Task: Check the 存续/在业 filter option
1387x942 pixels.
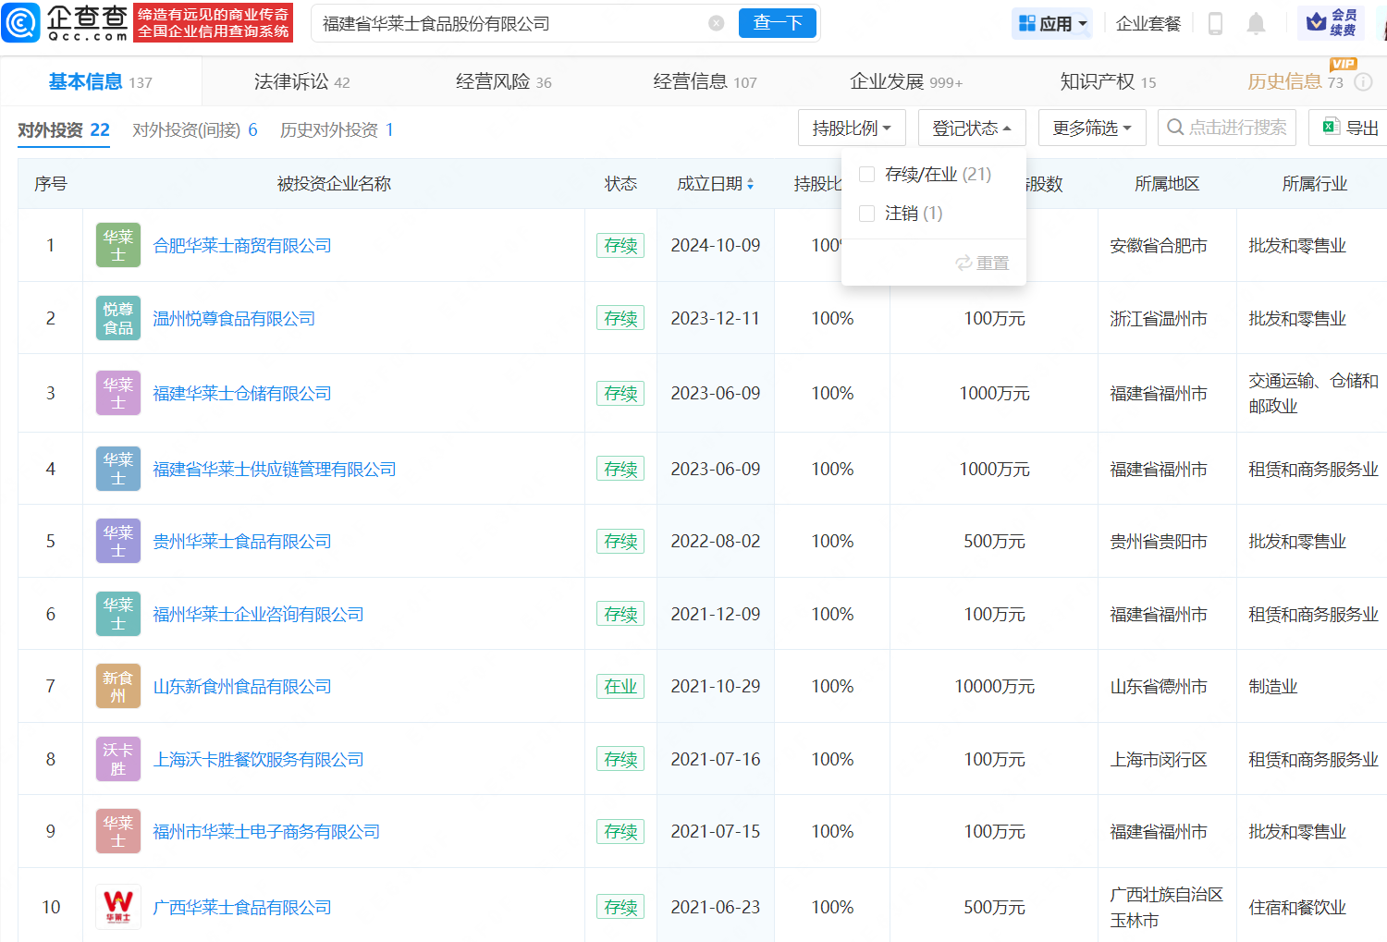Action: tap(866, 175)
